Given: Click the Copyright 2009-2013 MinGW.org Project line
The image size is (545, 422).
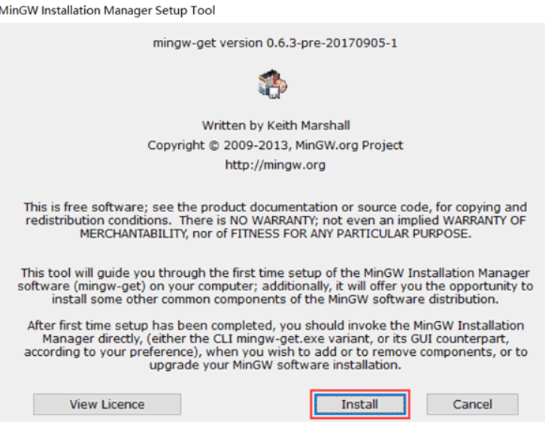Looking at the screenshot, I should [x=275, y=145].
